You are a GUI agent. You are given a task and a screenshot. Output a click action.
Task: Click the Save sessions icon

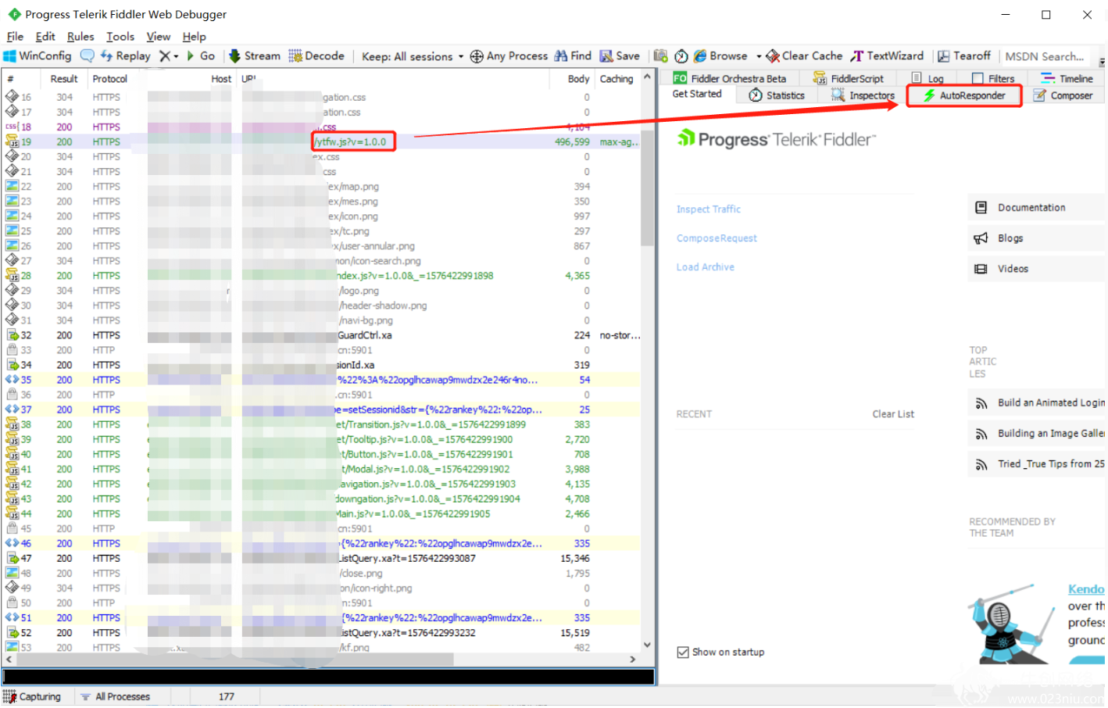point(606,56)
